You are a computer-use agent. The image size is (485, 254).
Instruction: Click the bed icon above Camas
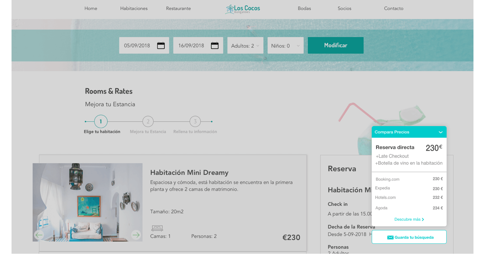coord(157,228)
